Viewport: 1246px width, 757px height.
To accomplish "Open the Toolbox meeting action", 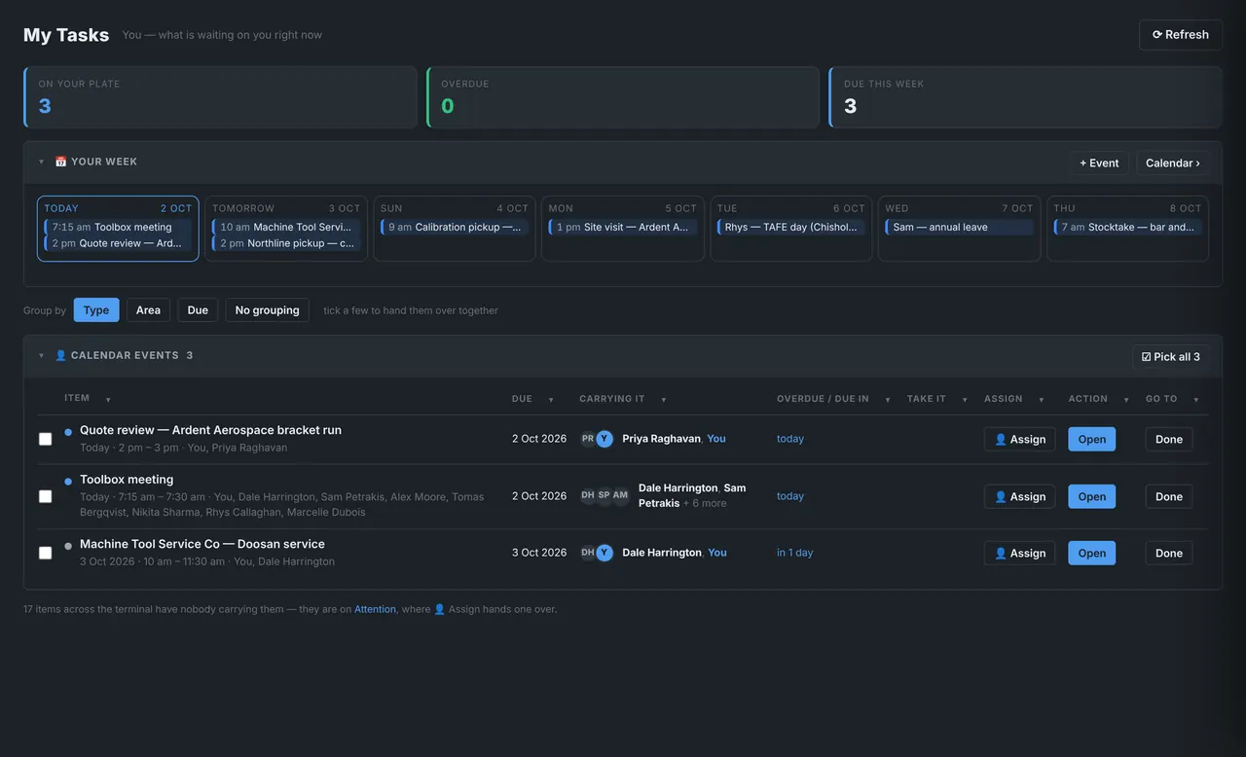I will 1092,496.
